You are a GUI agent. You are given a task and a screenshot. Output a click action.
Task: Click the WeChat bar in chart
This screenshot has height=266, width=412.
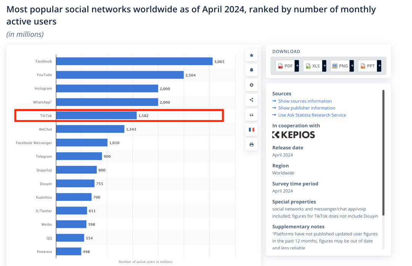click(x=90, y=129)
